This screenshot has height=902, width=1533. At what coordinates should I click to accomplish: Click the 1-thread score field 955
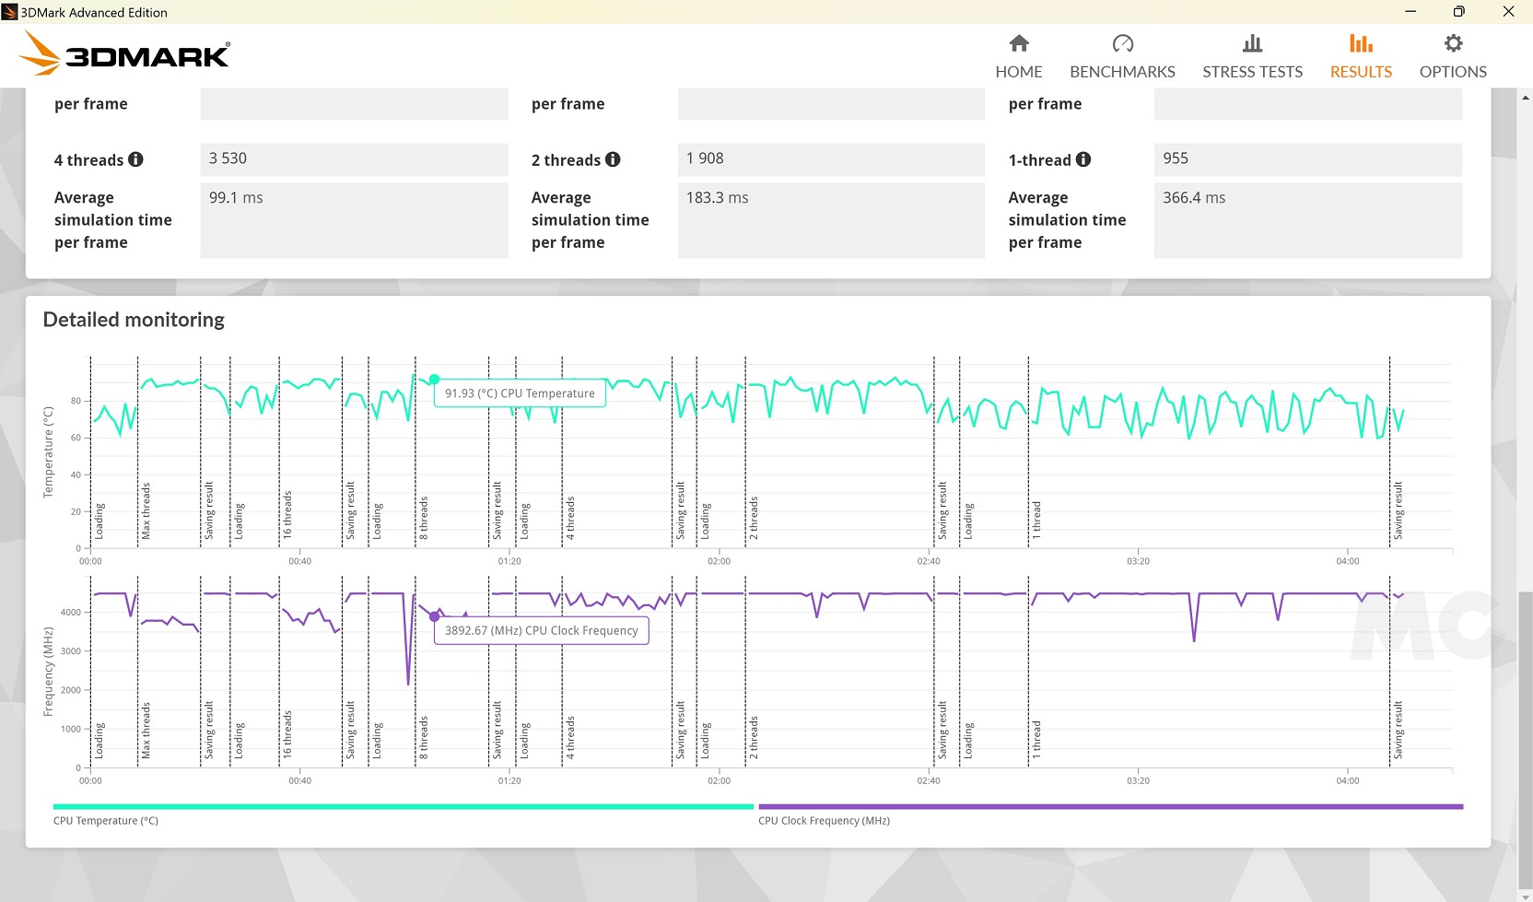point(1307,158)
